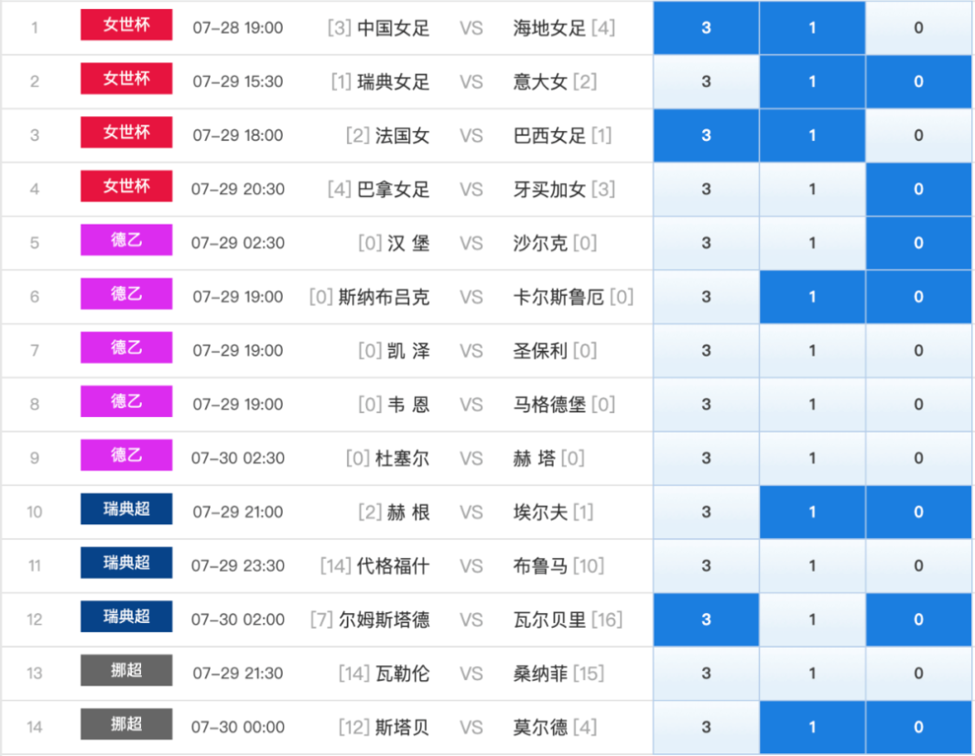
Task: Deselect 1 for 斯塔贝 vs 莫尔德
Action: click(x=812, y=728)
